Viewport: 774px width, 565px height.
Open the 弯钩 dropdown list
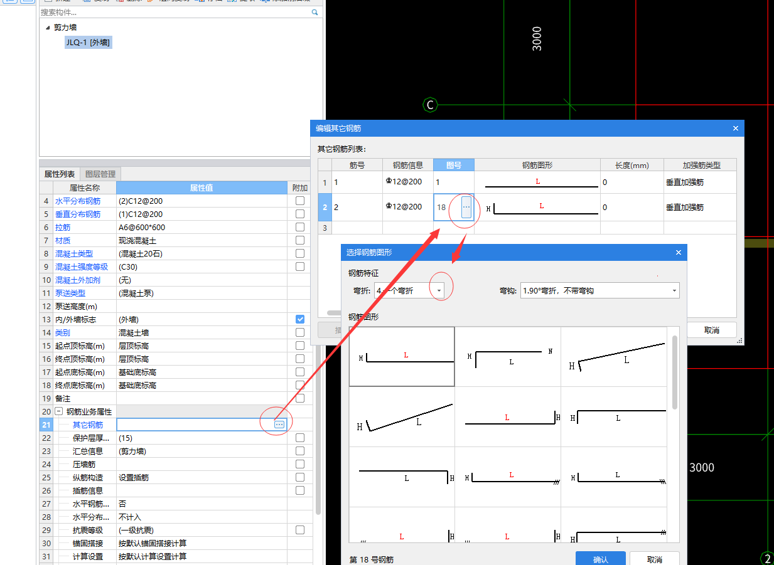click(x=674, y=290)
